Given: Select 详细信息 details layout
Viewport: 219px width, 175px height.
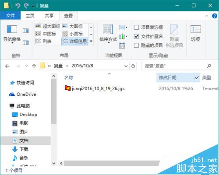Looking at the screenshot, I should pos(74,42).
